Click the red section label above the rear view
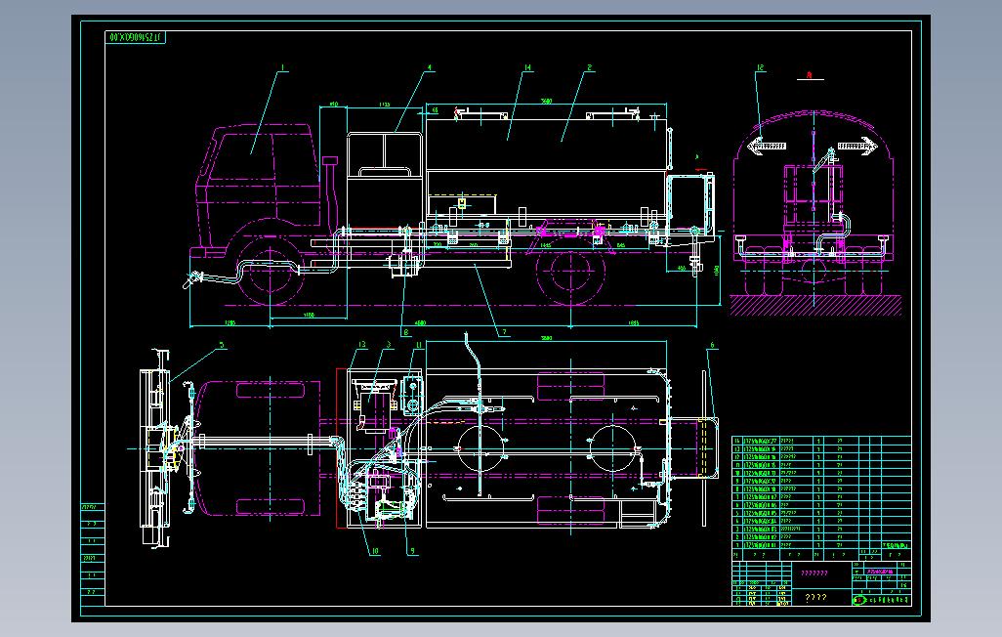The width and height of the screenshot is (1002, 637). tap(809, 75)
